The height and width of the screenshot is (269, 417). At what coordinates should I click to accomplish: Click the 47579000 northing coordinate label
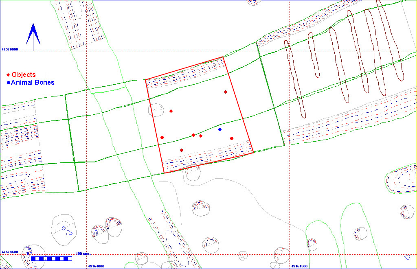tap(10, 49)
